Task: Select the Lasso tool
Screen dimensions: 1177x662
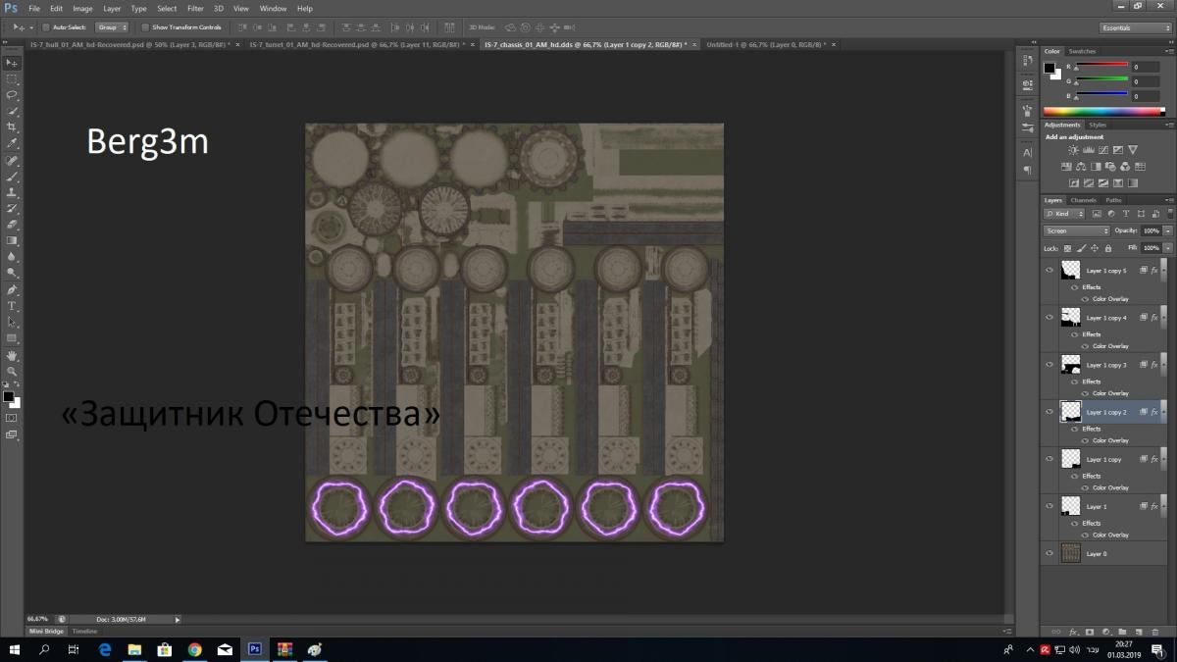Action: pyautogui.click(x=13, y=95)
